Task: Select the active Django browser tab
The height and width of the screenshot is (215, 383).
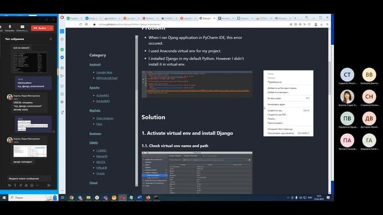Action: [x=207, y=19]
